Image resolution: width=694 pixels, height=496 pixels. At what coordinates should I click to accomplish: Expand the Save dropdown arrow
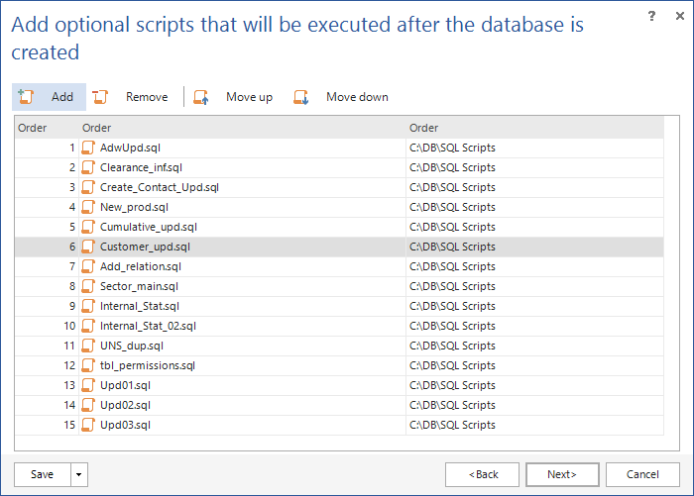point(79,474)
